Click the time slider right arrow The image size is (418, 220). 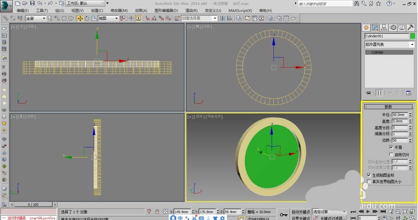pos(55,205)
